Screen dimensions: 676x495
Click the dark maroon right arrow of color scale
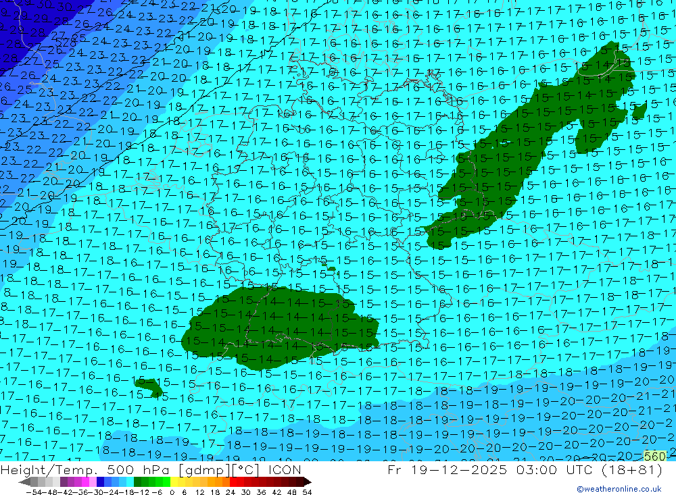coord(308,482)
